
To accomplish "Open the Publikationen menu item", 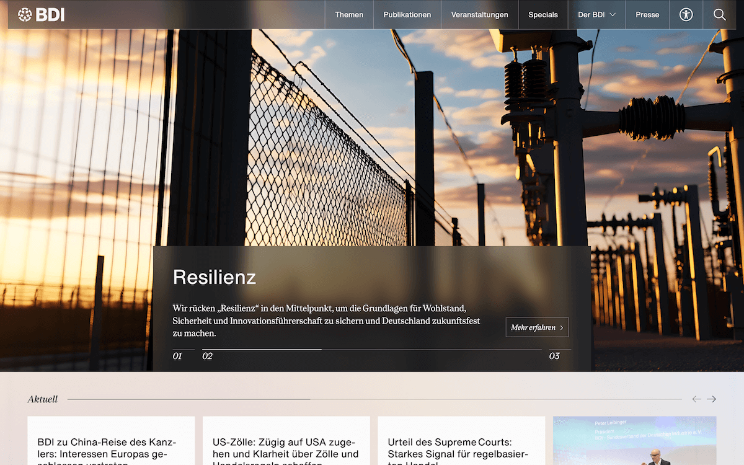I will point(407,15).
